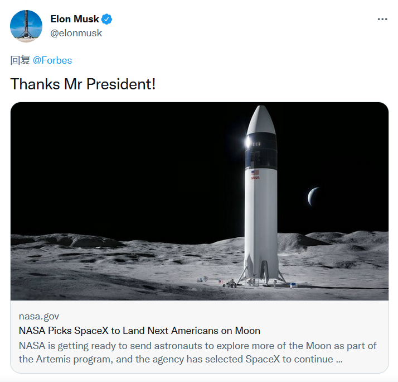Click the American flag on the rocket

click(x=255, y=171)
